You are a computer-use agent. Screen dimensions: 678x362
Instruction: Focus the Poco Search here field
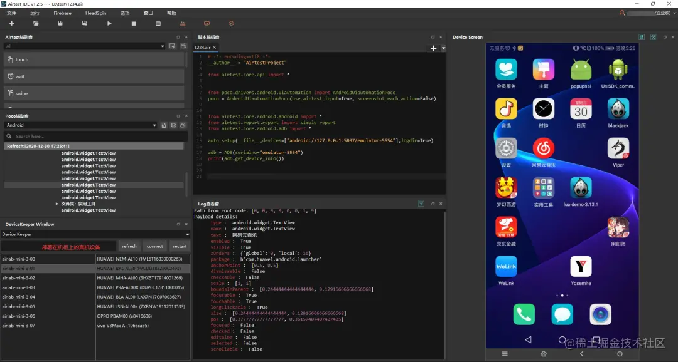95,136
